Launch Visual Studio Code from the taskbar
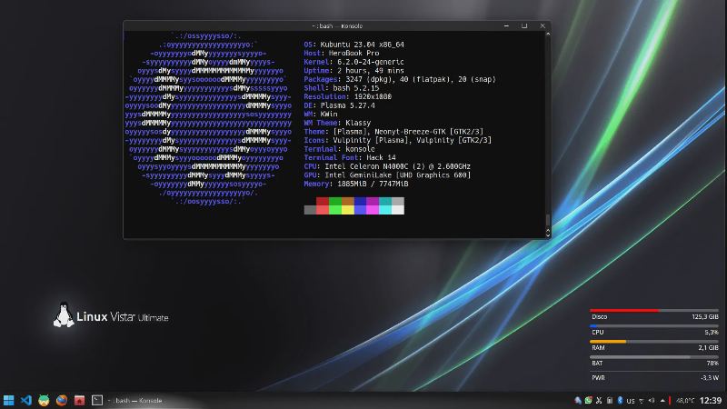The height and width of the screenshot is (409, 727). [26, 400]
